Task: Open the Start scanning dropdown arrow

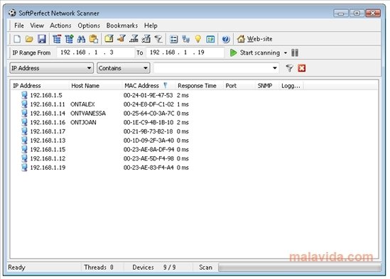Action: 286,53
